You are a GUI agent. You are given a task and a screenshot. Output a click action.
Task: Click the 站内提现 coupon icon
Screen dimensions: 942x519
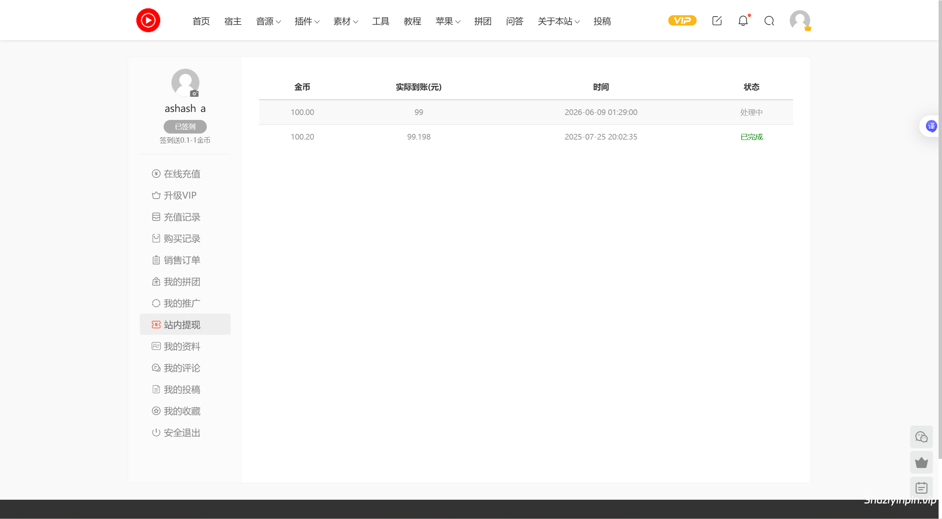(x=156, y=325)
